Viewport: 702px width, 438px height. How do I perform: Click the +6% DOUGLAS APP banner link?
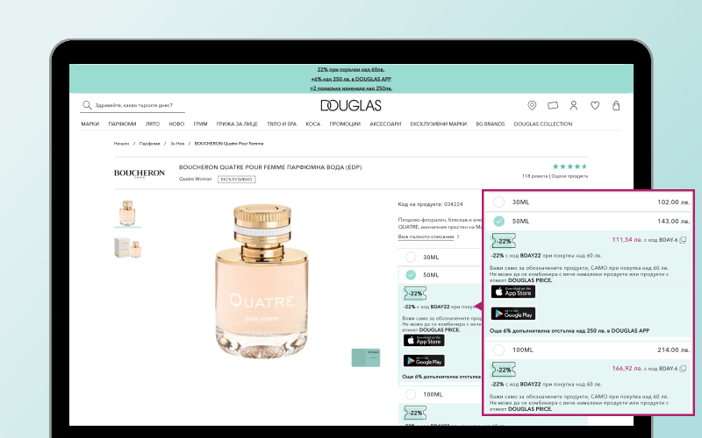click(351, 79)
